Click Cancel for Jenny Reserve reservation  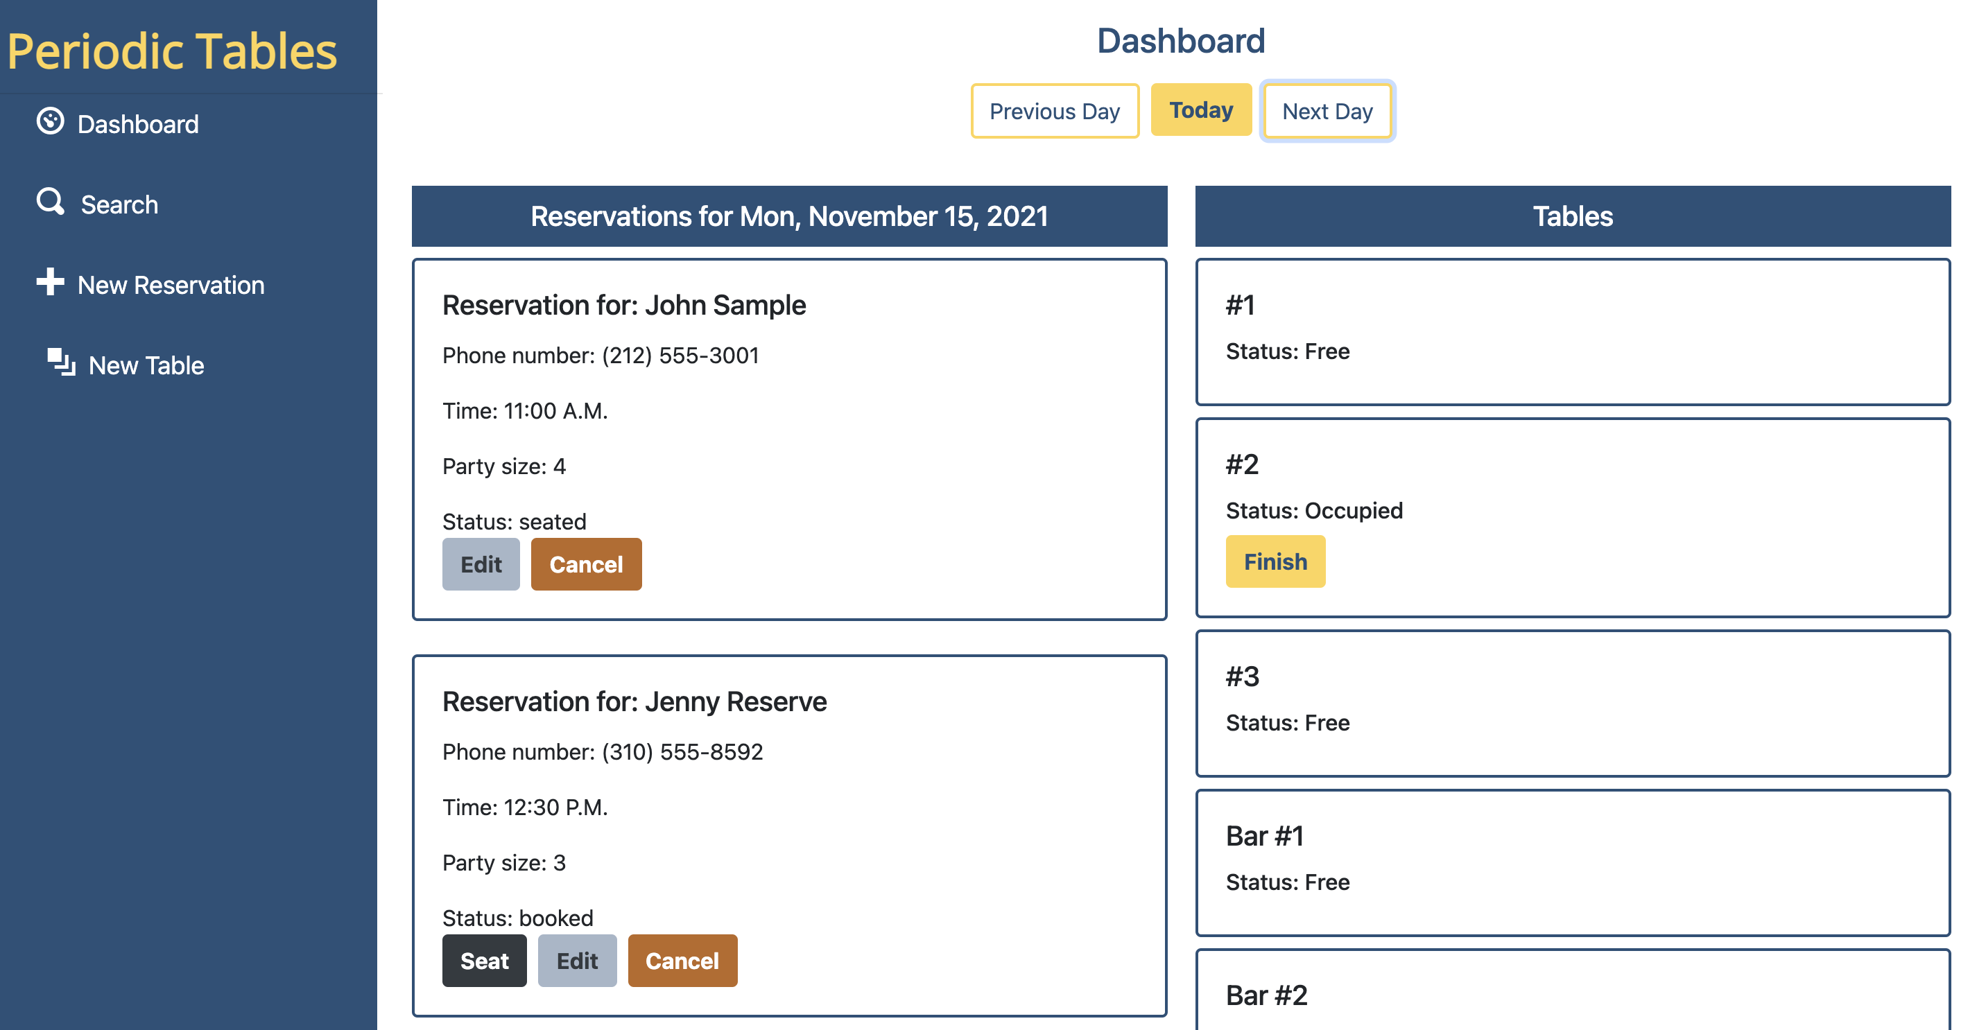tap(682, 961)
